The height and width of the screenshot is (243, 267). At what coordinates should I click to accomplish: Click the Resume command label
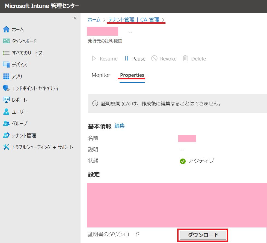(109, 59)
